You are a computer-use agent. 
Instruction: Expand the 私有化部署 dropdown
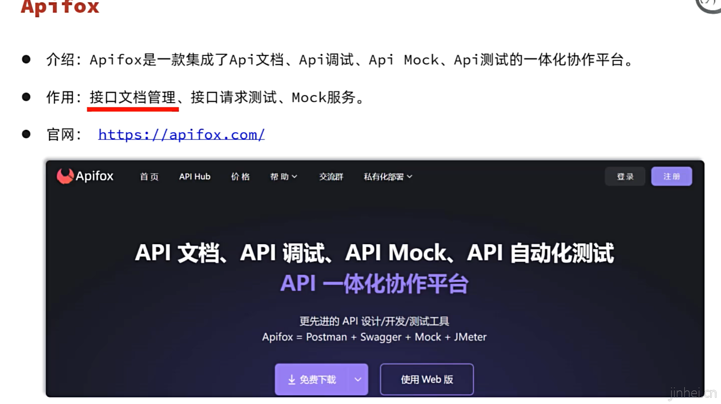[x=388, y=177]
